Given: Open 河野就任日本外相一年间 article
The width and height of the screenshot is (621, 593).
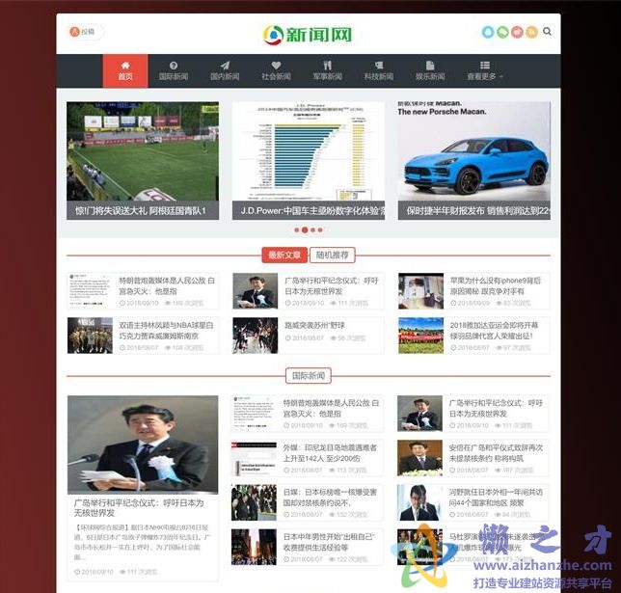Looking at the screenshot, I should 496,498.
